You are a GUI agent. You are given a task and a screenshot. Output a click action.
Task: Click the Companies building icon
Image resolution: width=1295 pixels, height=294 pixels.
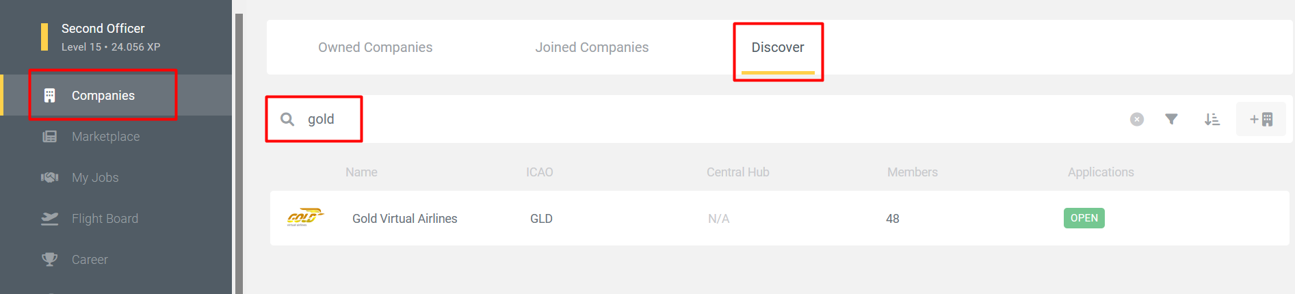click(50, 96)
